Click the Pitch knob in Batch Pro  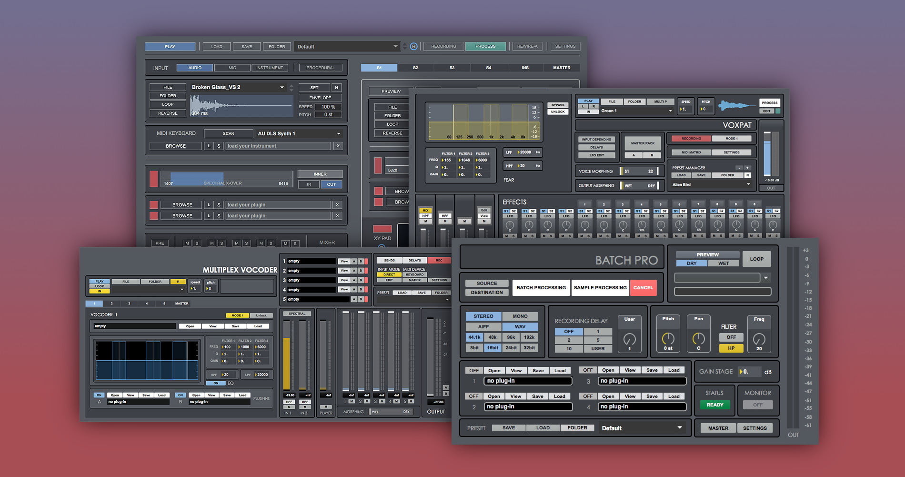(668, 339)
